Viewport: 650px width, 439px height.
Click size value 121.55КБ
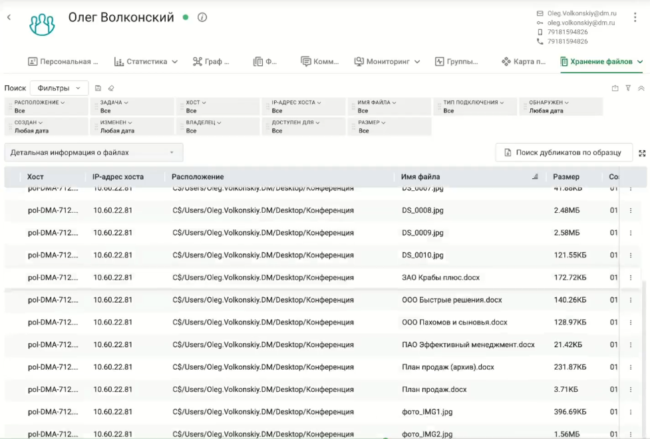pos(570,255)
